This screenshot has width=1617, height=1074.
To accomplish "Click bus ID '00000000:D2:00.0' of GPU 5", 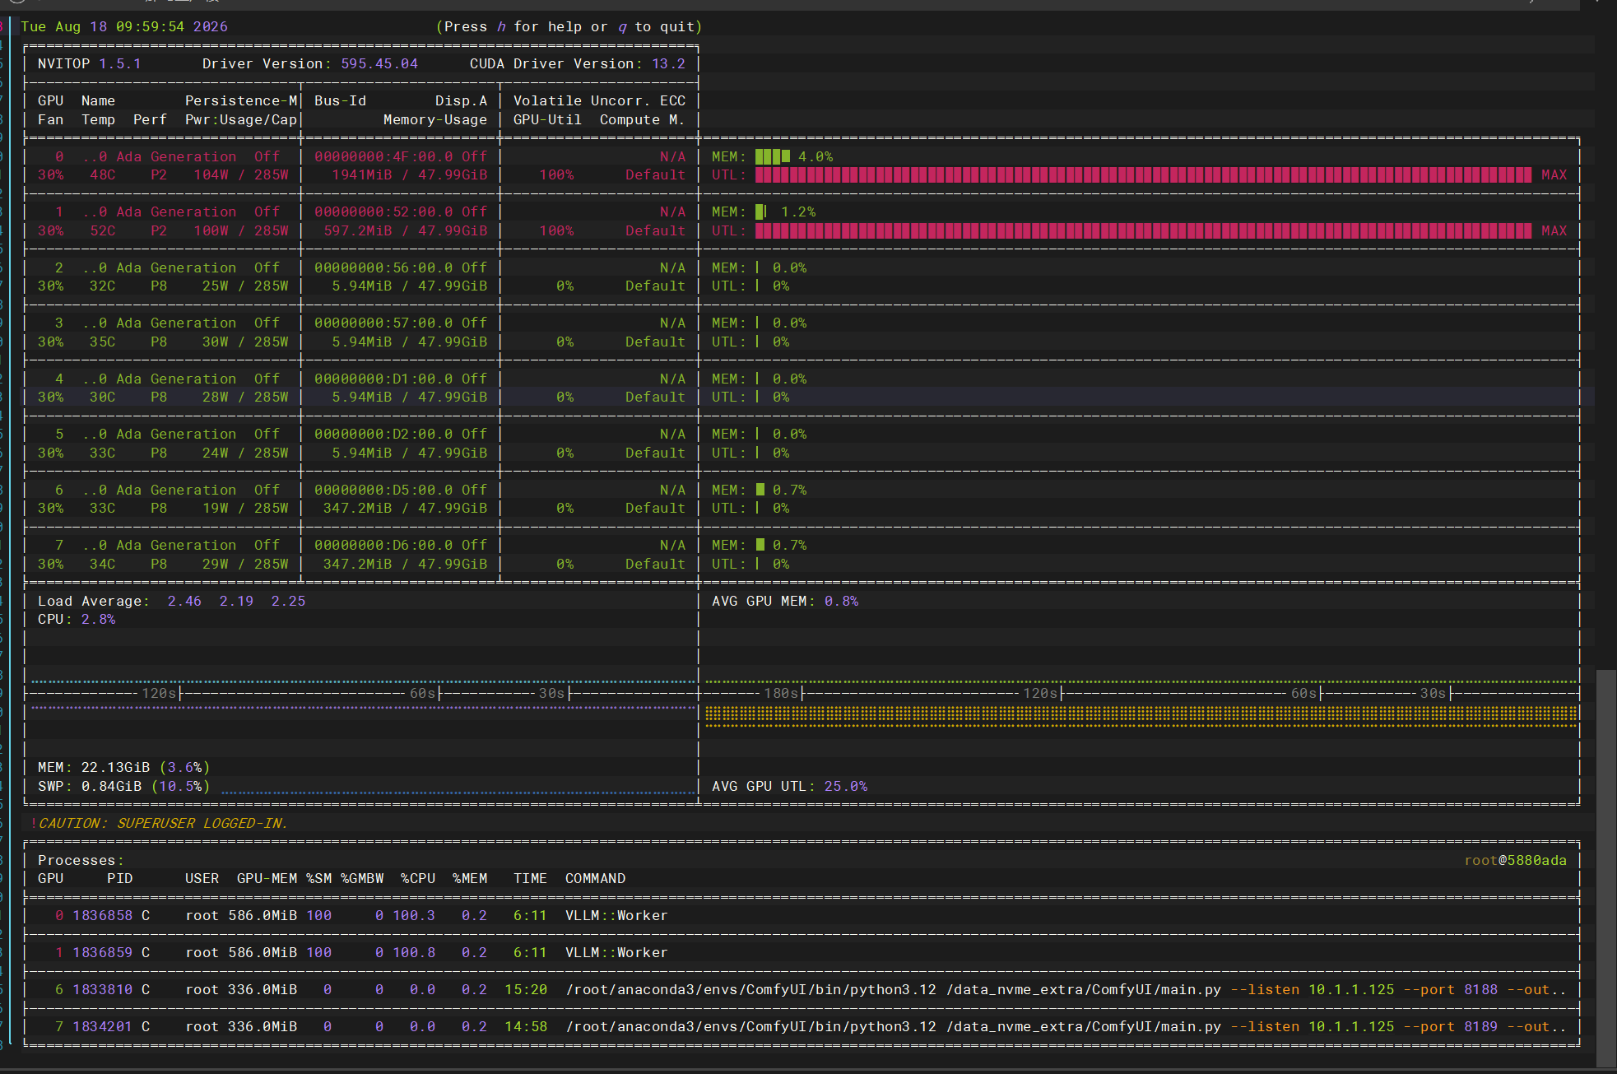I will [x=383, y=435].
